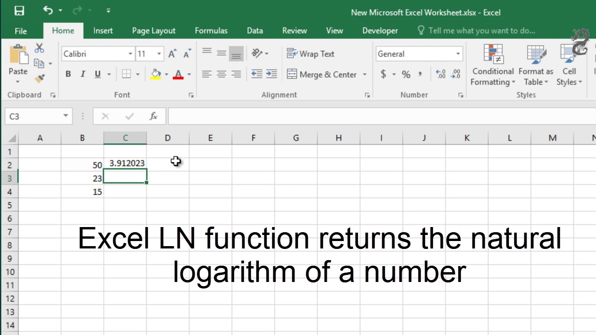Image resolution: width=596 pixels, height=335 pixels.
Task: Switch to the Insert tab
Action: coord(103,31)
